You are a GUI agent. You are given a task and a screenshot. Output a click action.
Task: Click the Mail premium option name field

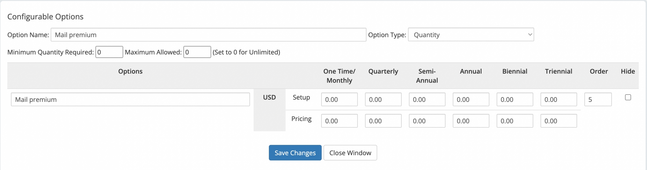[x=130, y=100]
